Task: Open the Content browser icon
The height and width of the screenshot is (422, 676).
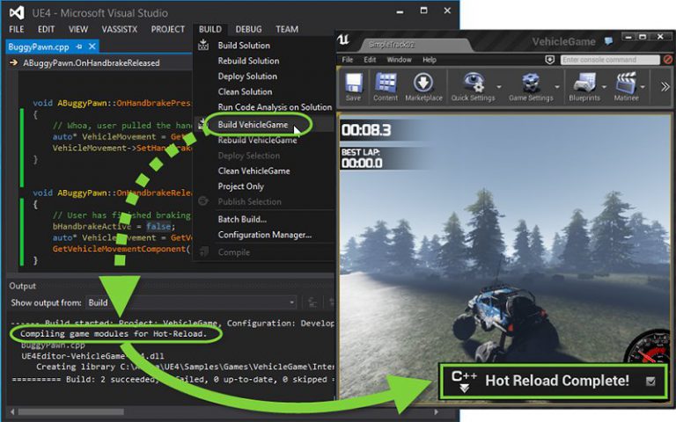Action: click(x=386, y=84)
